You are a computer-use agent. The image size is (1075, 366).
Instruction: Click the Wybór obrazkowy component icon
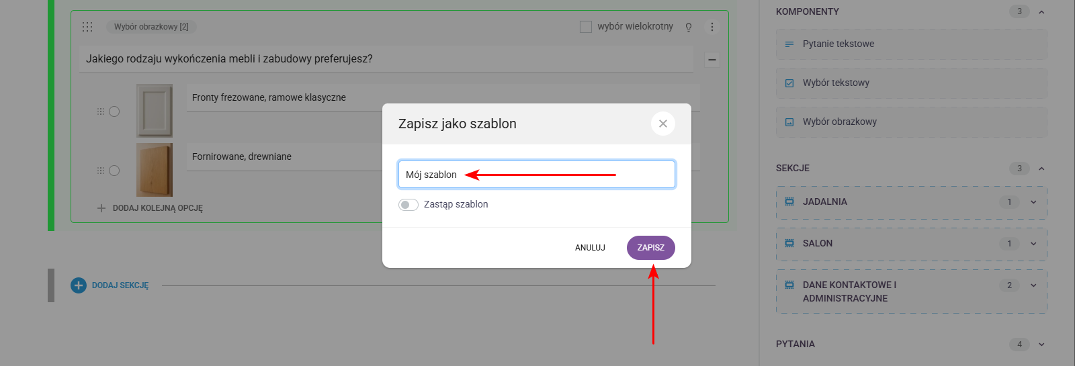click(x=789, y=122)
